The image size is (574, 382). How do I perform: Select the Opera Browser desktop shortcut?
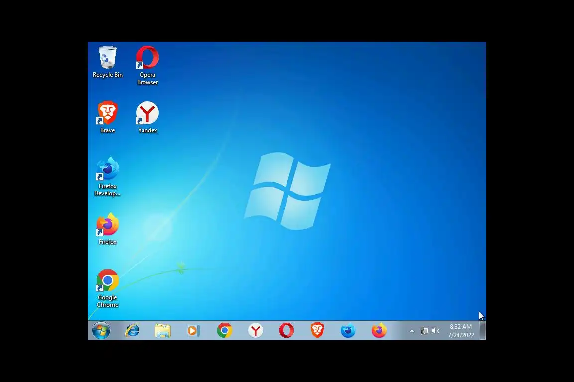147,66
